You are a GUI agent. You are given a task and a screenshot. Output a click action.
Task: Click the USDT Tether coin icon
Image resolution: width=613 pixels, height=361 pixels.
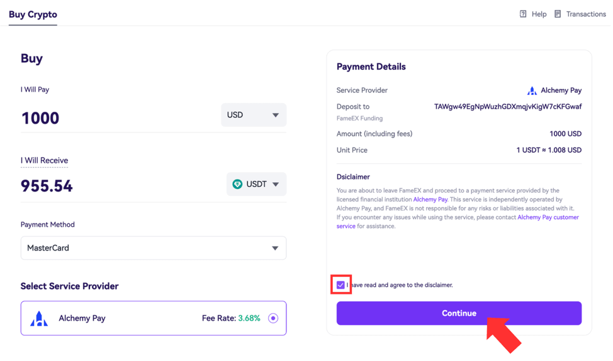click(237, 184)
